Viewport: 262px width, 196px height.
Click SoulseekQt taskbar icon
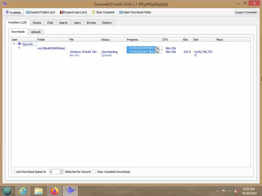point(70,191)
